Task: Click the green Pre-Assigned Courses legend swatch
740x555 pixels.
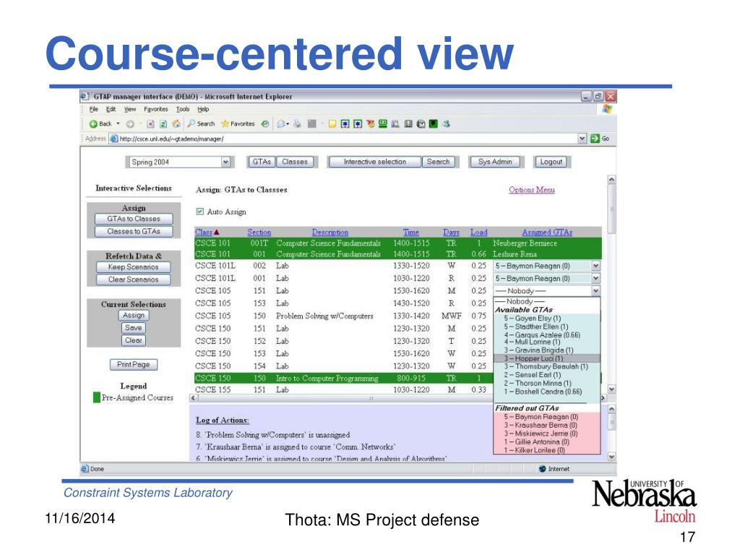Action: click(x=97, y=397)
